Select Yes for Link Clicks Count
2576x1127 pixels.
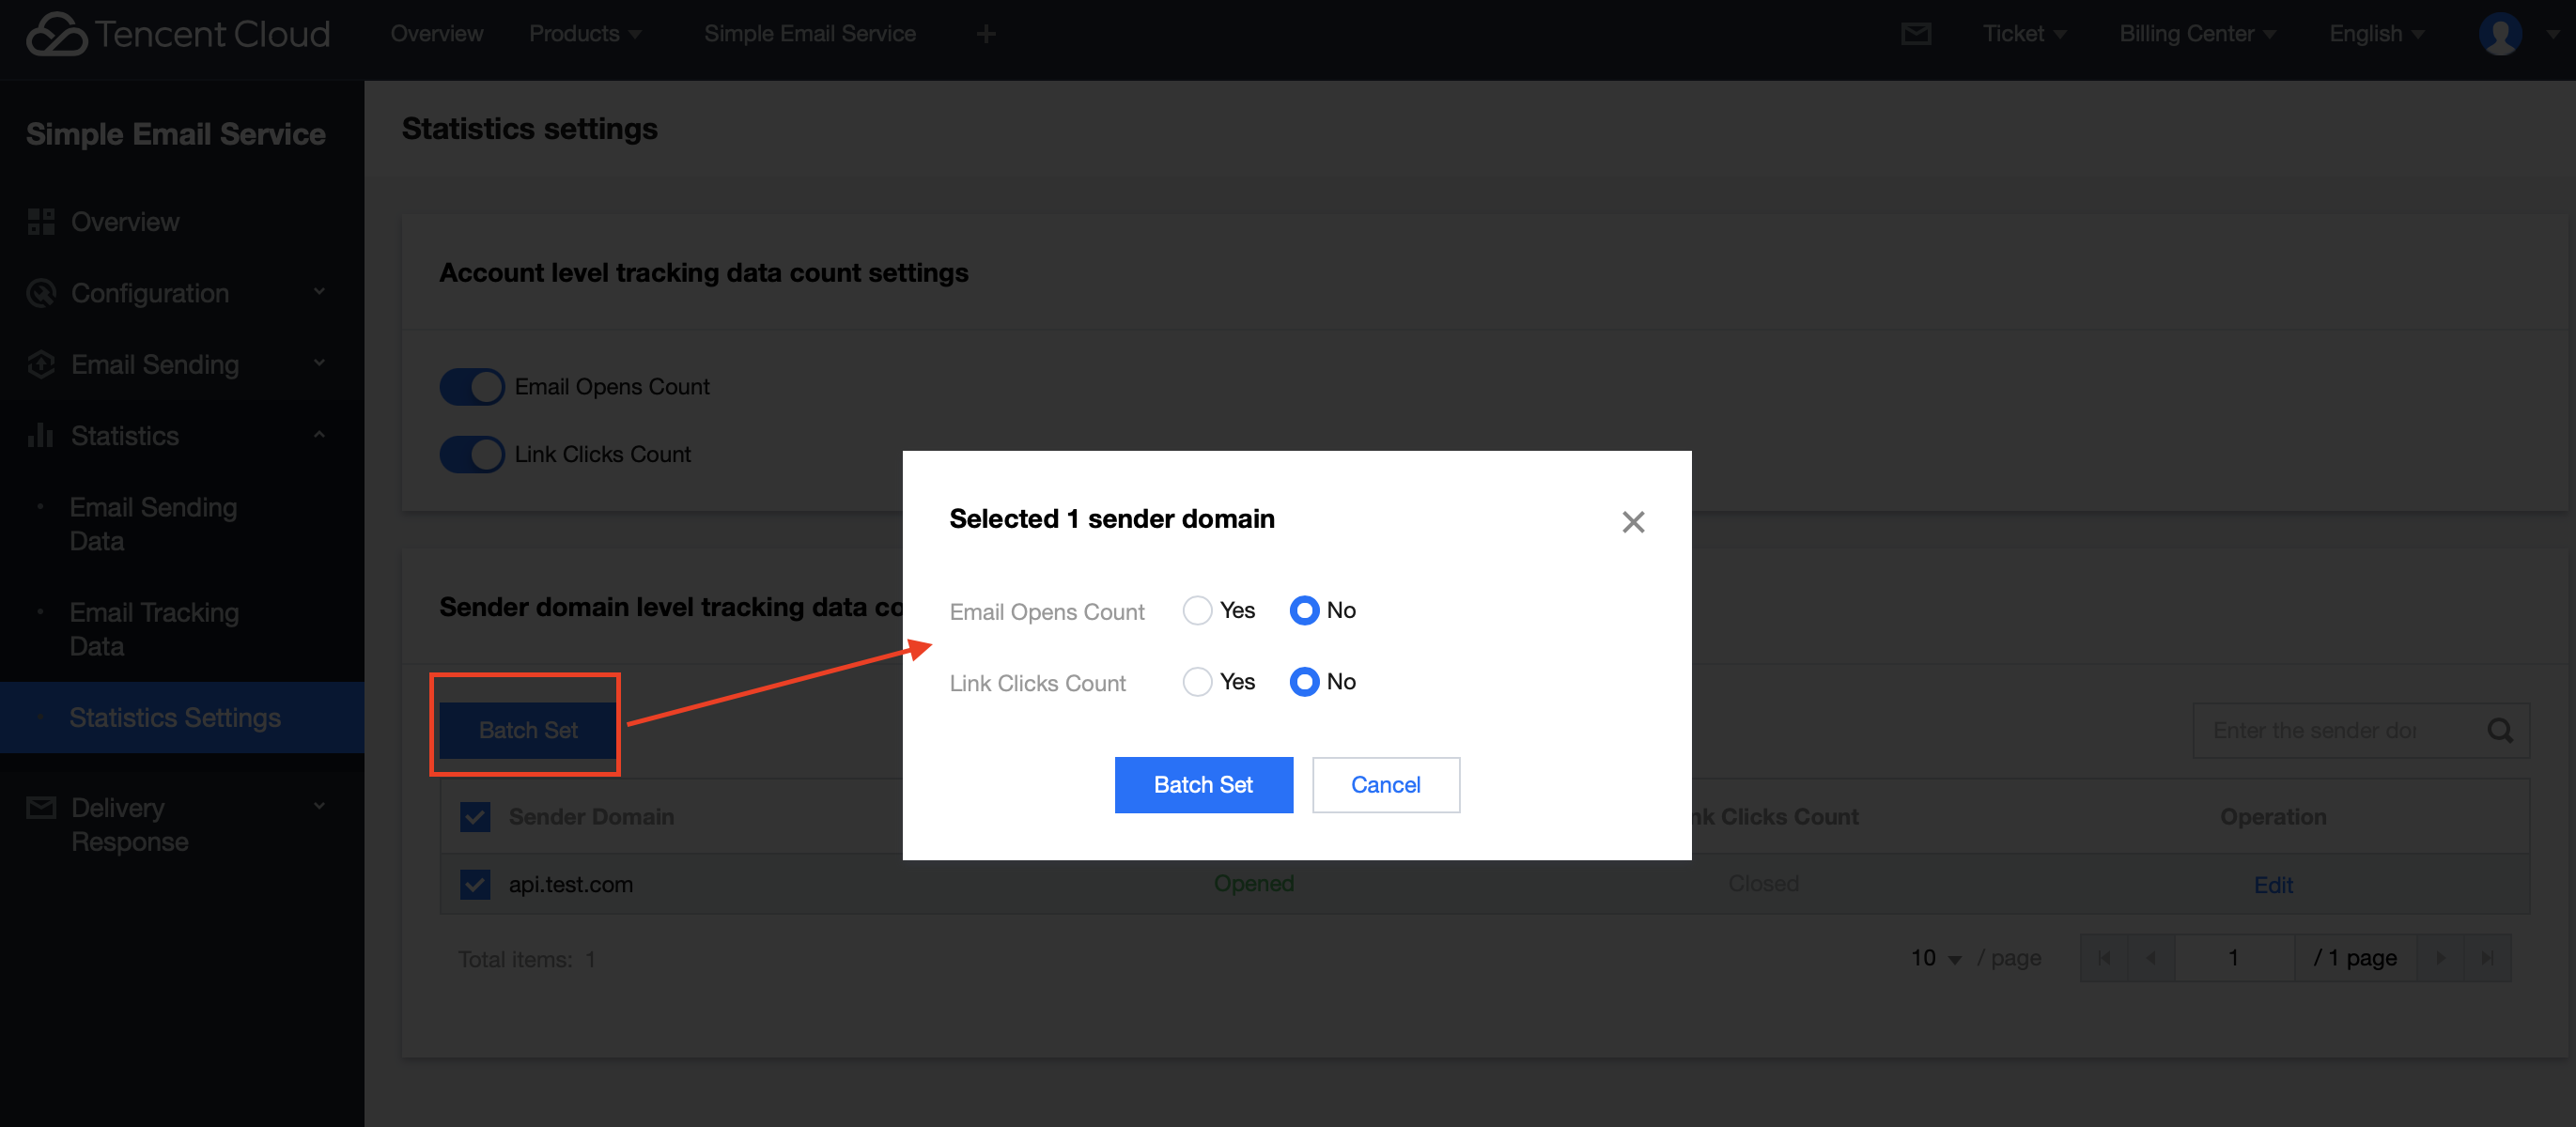[1197, 682]
